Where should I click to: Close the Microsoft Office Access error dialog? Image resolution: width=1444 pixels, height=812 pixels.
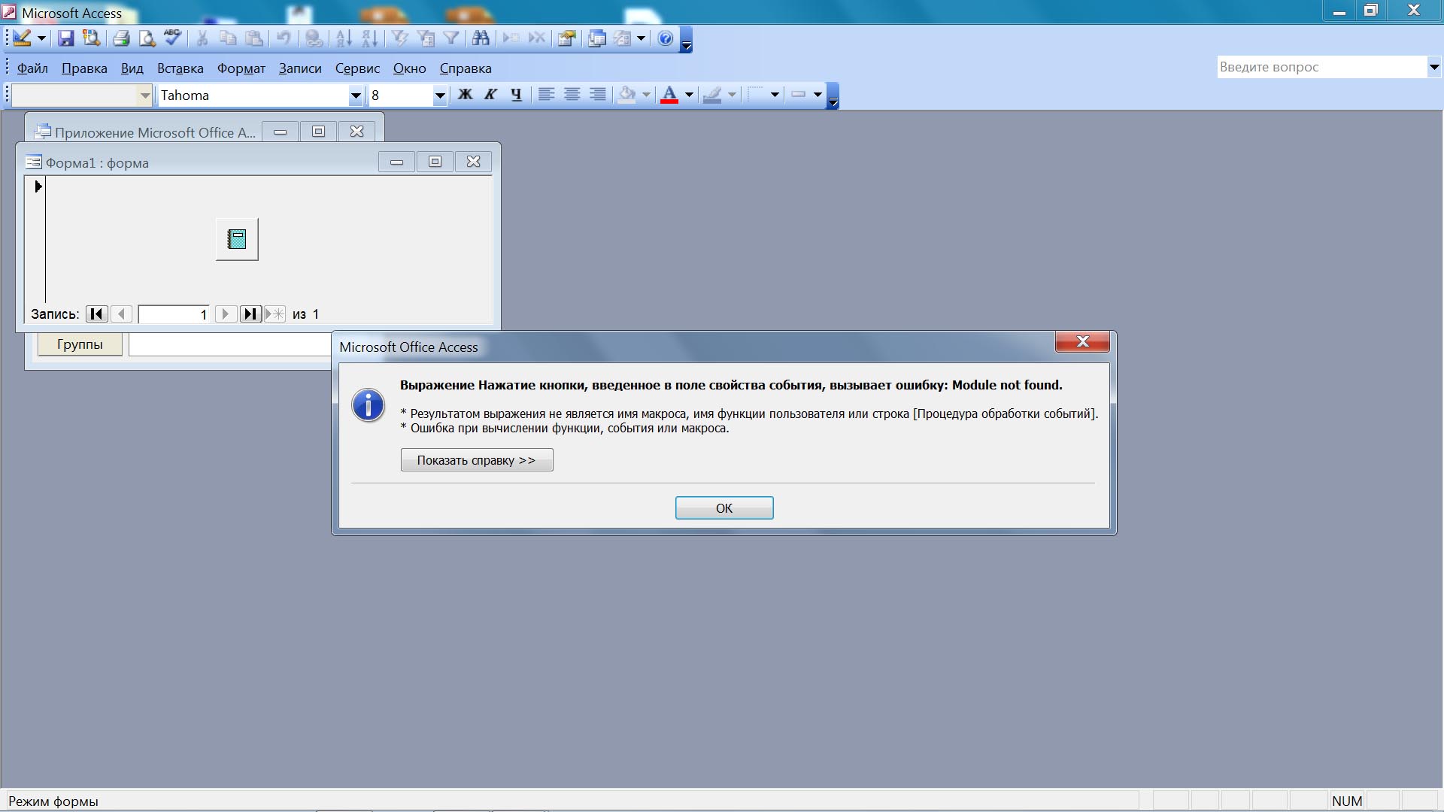pos(1082,342)
